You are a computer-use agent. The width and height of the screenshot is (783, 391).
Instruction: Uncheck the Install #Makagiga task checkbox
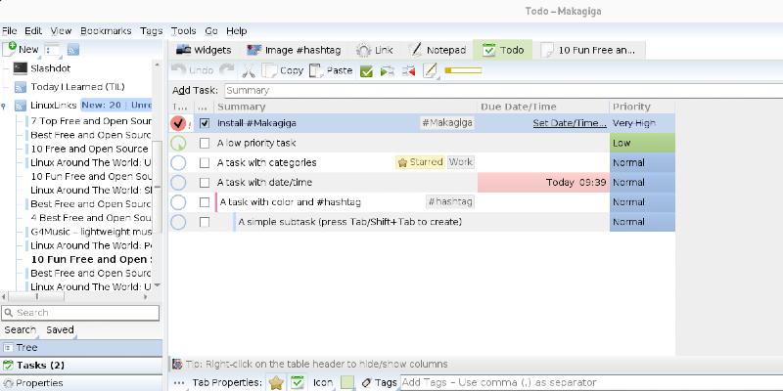pos(205,123)
